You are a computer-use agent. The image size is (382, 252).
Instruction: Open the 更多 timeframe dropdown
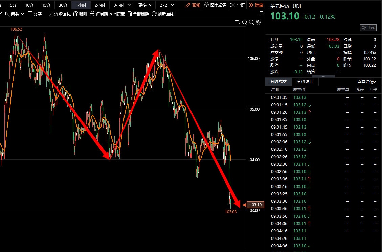[x=145, y=5]
